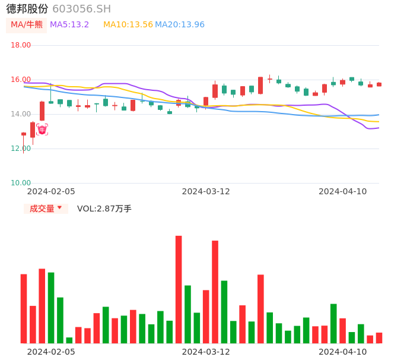Click the 16.00 price axis label
Screen dimensions: 407x360
(x=21, y=80)
